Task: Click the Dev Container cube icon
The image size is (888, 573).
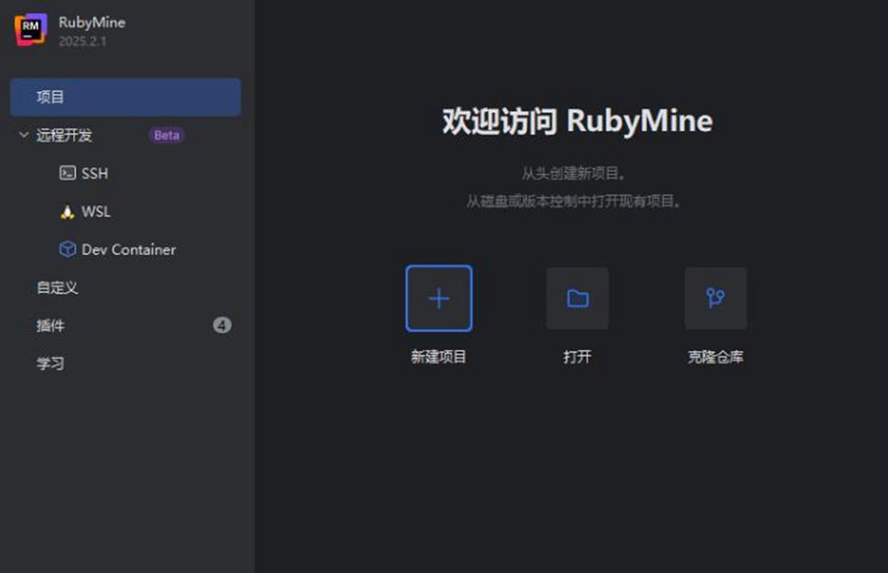Action: (68, 249)
